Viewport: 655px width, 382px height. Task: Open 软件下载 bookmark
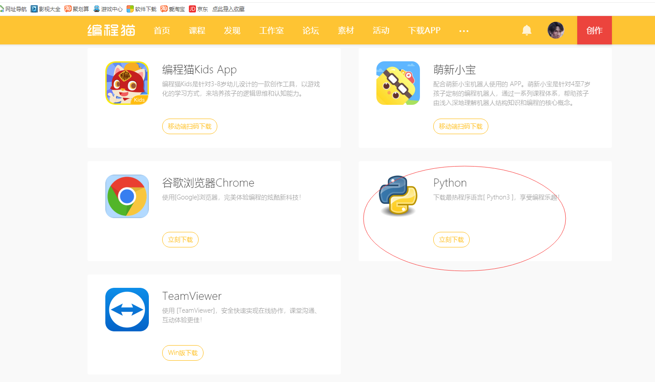point(142,9)
